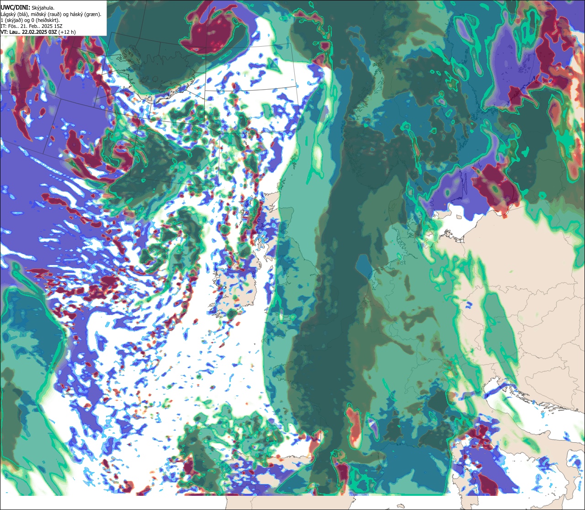Click the "IT: Fös.. 21. Feb.. 2025 15Z" line
Screen dimensions: 585x510
[31, 26]
